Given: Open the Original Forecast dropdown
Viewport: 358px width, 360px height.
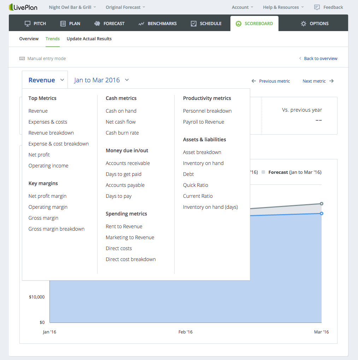Looking at the screenshot, I should (x=125, y=7).
